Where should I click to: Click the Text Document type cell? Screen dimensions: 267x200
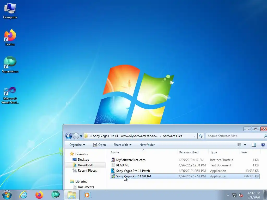pyautogui.click(x=221, y=165)
